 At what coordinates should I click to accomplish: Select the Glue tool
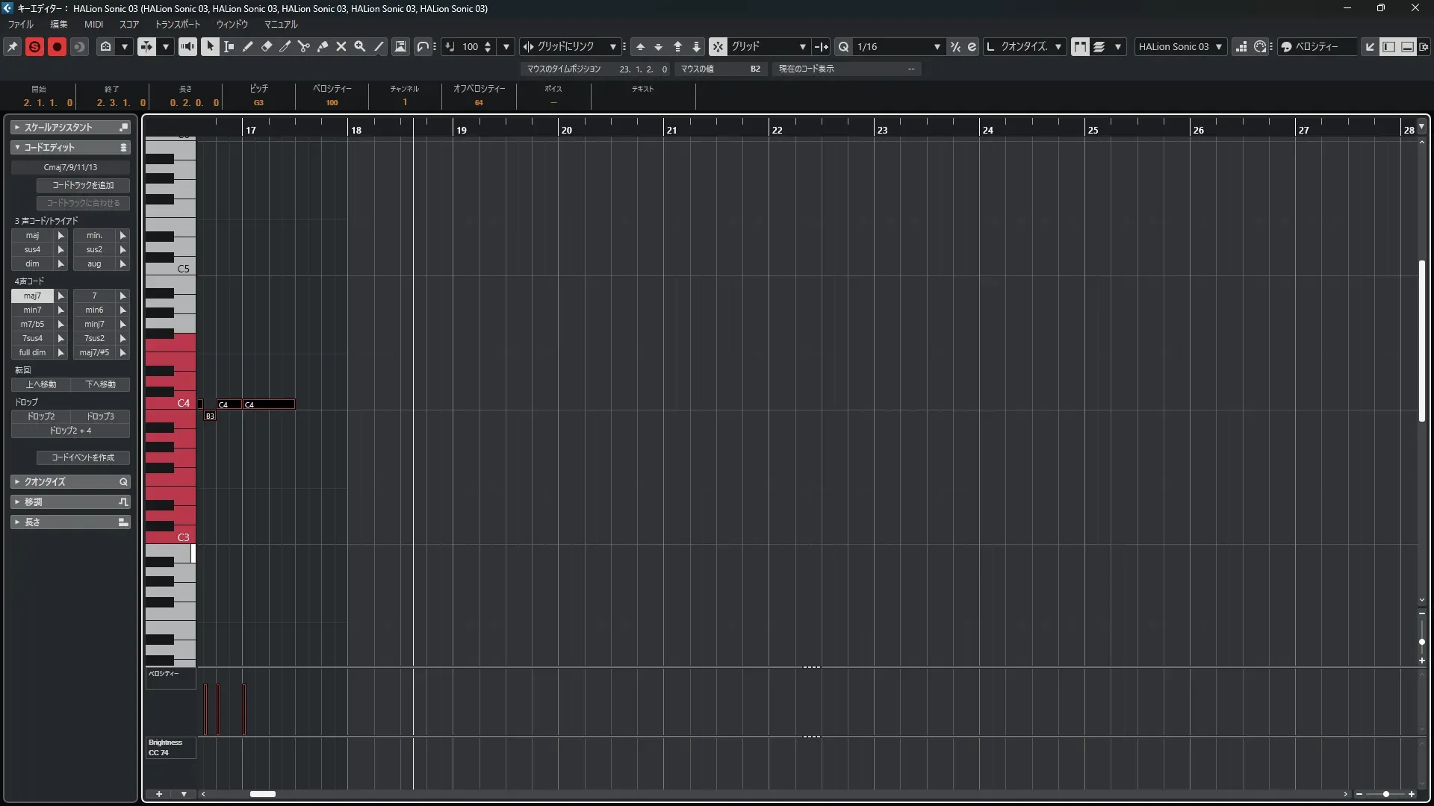(323, 46)
